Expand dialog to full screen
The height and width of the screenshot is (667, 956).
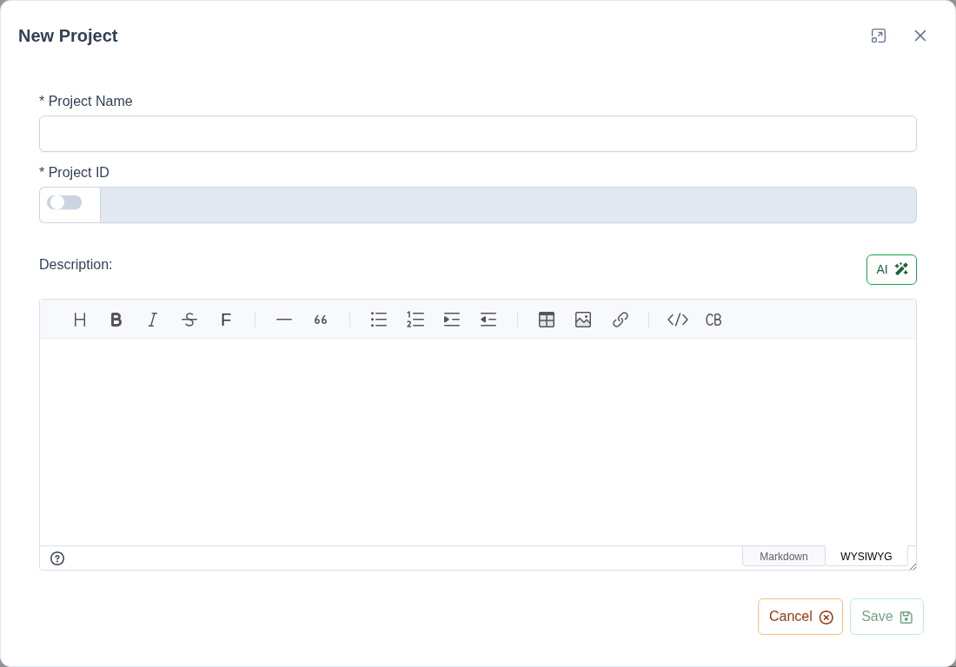click(879, 36)
